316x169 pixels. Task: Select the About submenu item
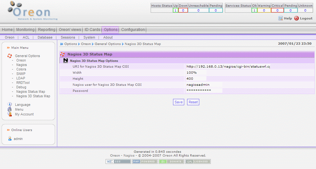point(108,37)
